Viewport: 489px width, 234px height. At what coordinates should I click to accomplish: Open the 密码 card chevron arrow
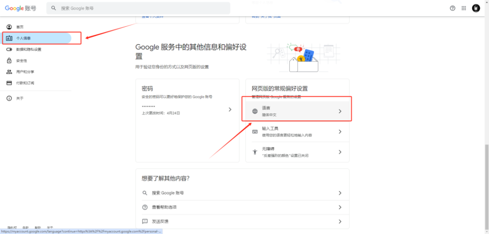[x=230, y=109]
